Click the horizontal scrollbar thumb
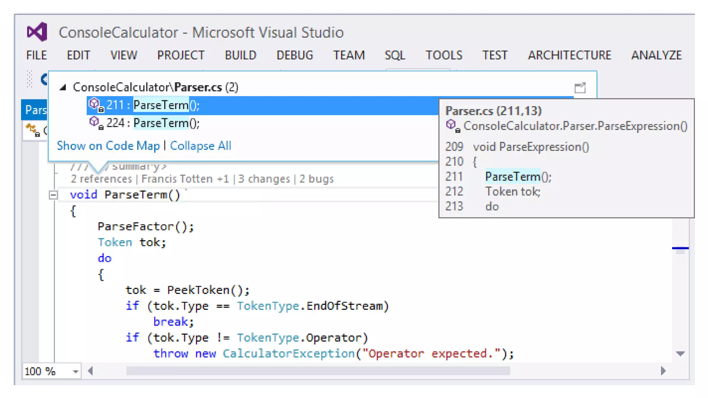The width and height of the screenshot is (708, 398). point(317,371)
